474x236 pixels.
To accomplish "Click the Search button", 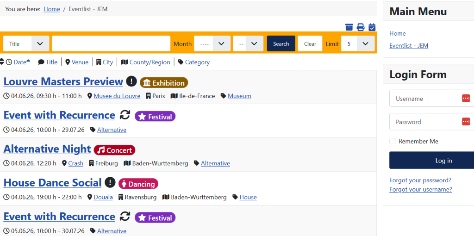I will click(281, 43).
